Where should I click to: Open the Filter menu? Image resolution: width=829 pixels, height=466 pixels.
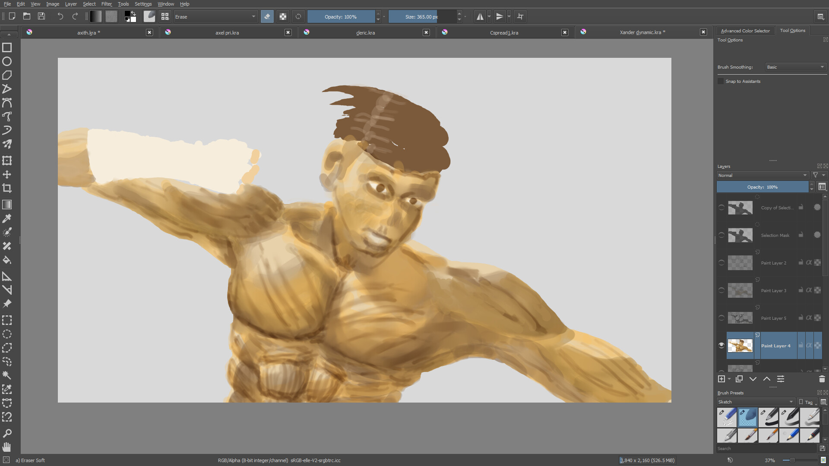click(x=106, y=4)
